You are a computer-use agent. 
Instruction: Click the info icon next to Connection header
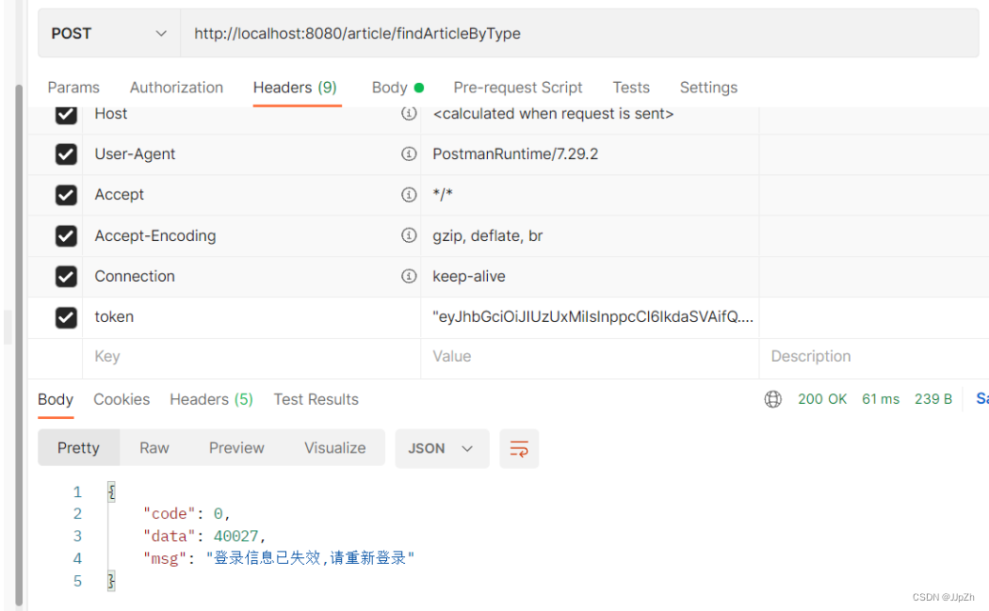pos(409,276)
